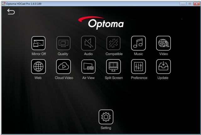
Task: Open the Music note icon
Action: pyautogui.click(x=139, y=43)
